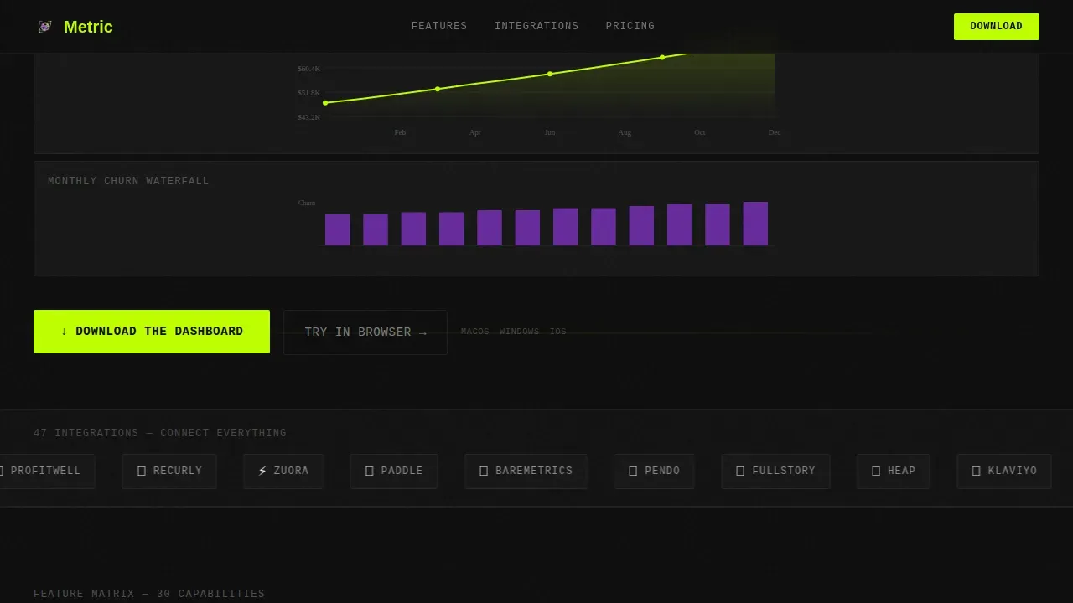
Task: Click the Zuora lightning bolt icon
Action: tap(262, 471)
